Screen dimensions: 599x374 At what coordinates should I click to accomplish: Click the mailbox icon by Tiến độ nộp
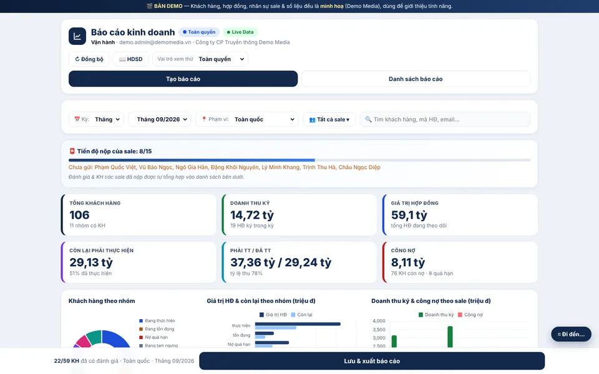pyautogui.click(x=72, y=151)
